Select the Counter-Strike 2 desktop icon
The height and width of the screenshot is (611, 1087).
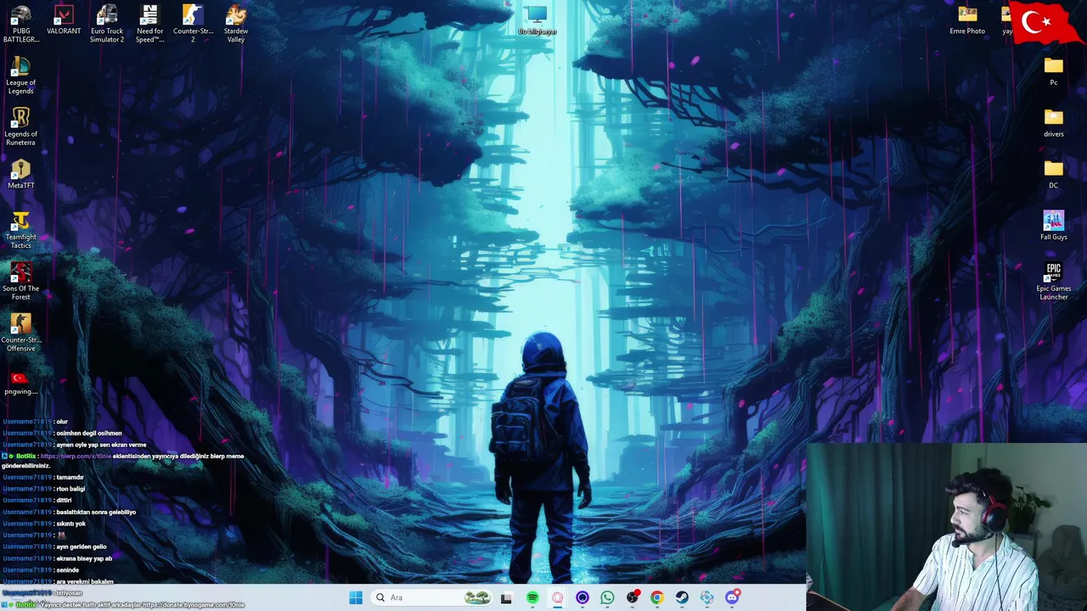[x=193, y=24]
